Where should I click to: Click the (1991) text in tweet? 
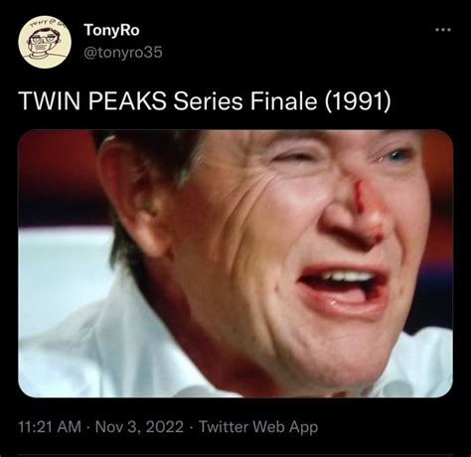coord(358,100)
